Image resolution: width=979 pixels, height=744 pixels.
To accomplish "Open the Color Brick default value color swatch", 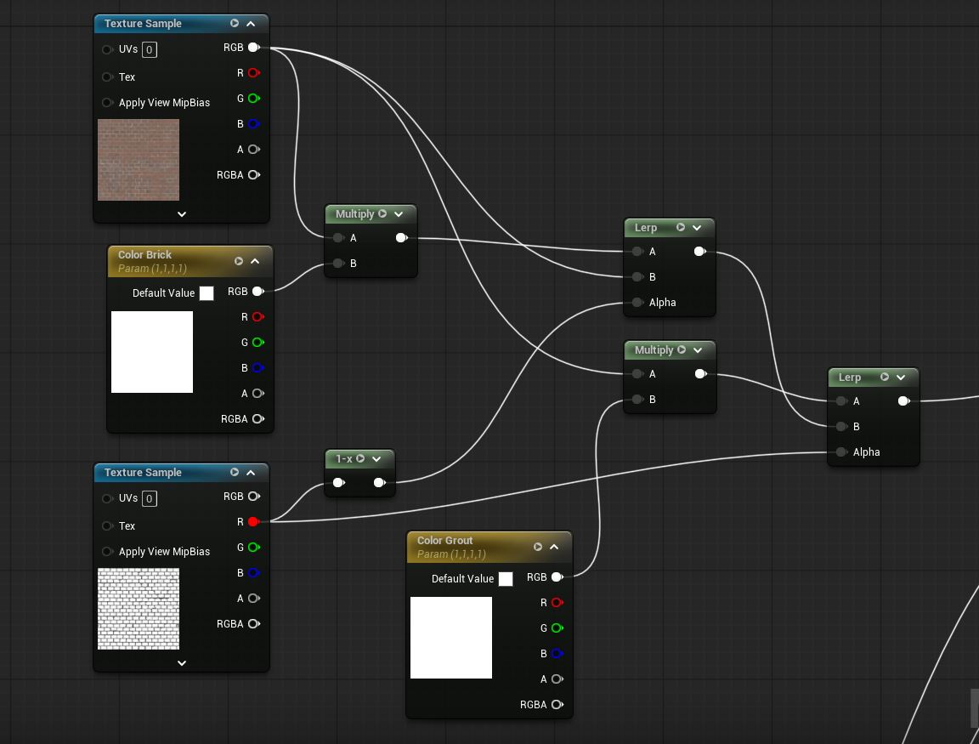I will click(x=207, y=293).
